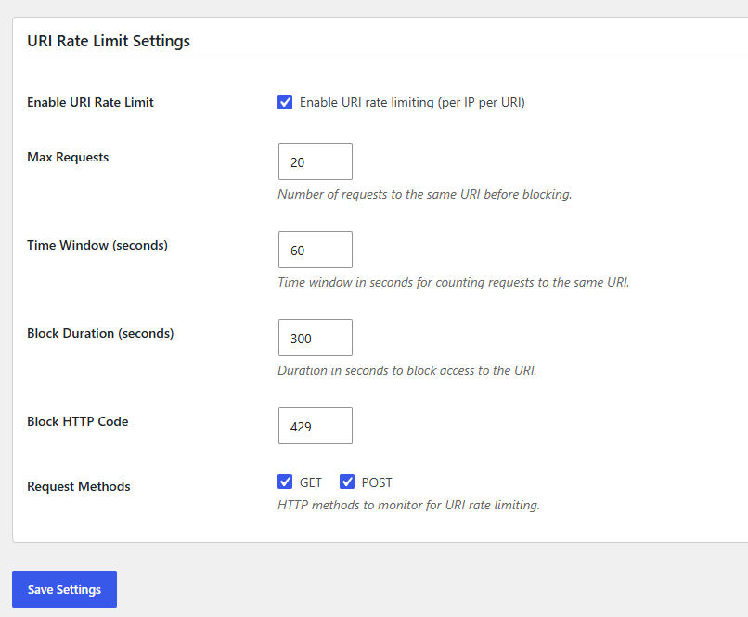This screenshot has width=748, height=617.
Task: Click the POST label text
Action: pos(377,482)
